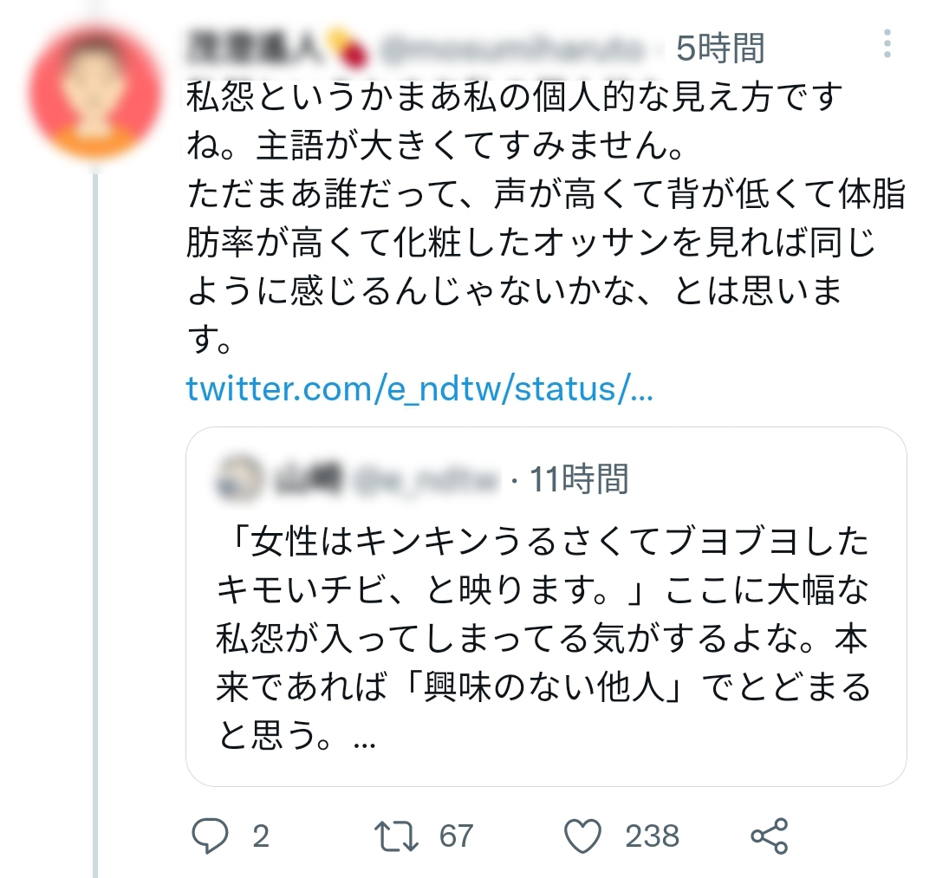Click the reply count 2

(260, 836)
